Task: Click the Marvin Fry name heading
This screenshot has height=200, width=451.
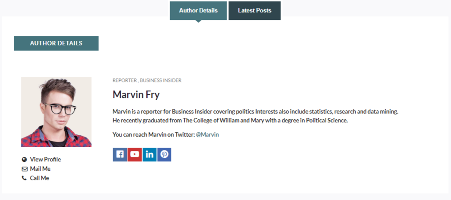Action: point(136,94)
